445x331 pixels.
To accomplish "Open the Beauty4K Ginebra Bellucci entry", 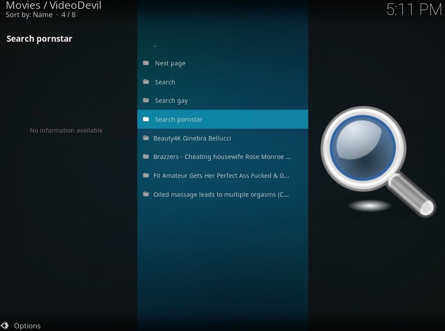I will (x=192, y=138).
